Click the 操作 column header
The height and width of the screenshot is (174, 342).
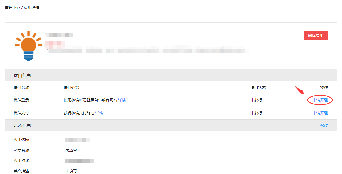coord(324,88)
